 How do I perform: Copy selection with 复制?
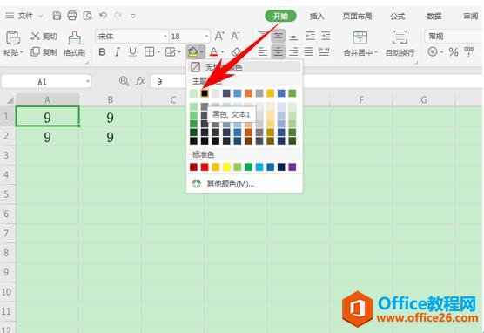point(44,51)
